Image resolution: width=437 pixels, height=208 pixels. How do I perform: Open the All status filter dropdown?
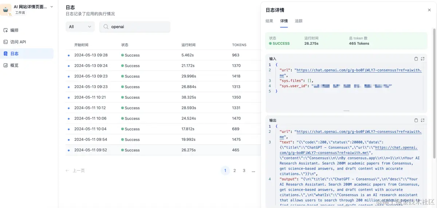tap(80, 26)
